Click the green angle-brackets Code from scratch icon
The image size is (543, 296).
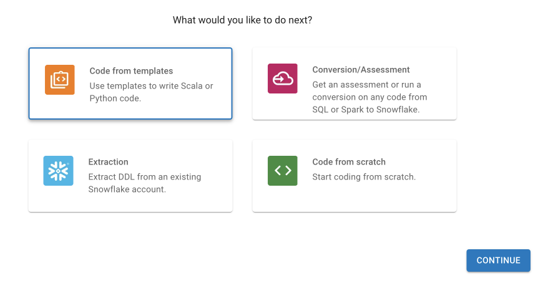pos(283,171)
